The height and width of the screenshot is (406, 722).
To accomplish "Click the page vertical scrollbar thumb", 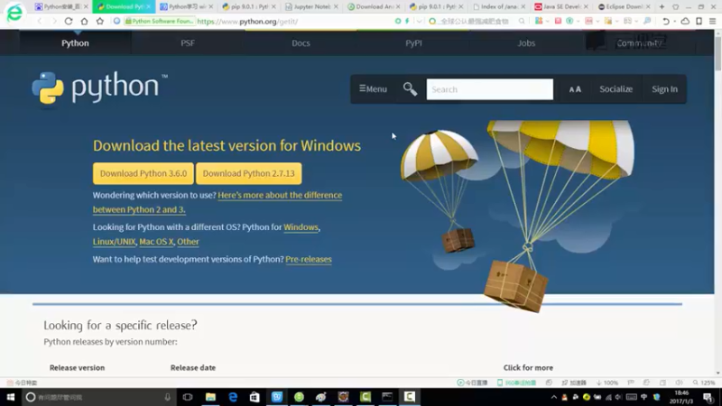I will pos(717,53).
